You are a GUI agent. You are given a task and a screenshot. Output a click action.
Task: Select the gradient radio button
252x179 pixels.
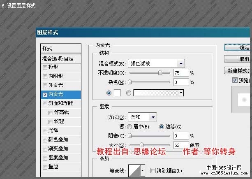click(x=129, y=93)
